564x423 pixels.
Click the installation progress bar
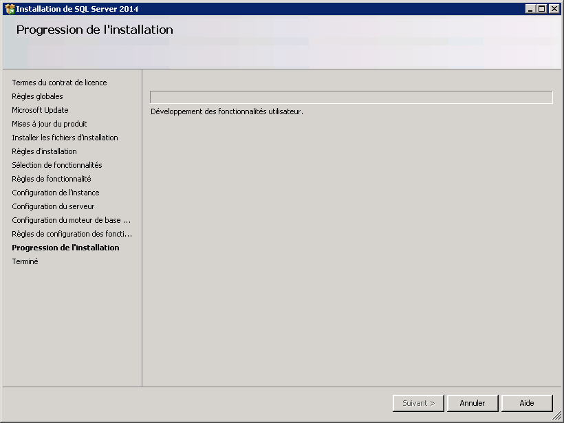[x=351, y=97]
